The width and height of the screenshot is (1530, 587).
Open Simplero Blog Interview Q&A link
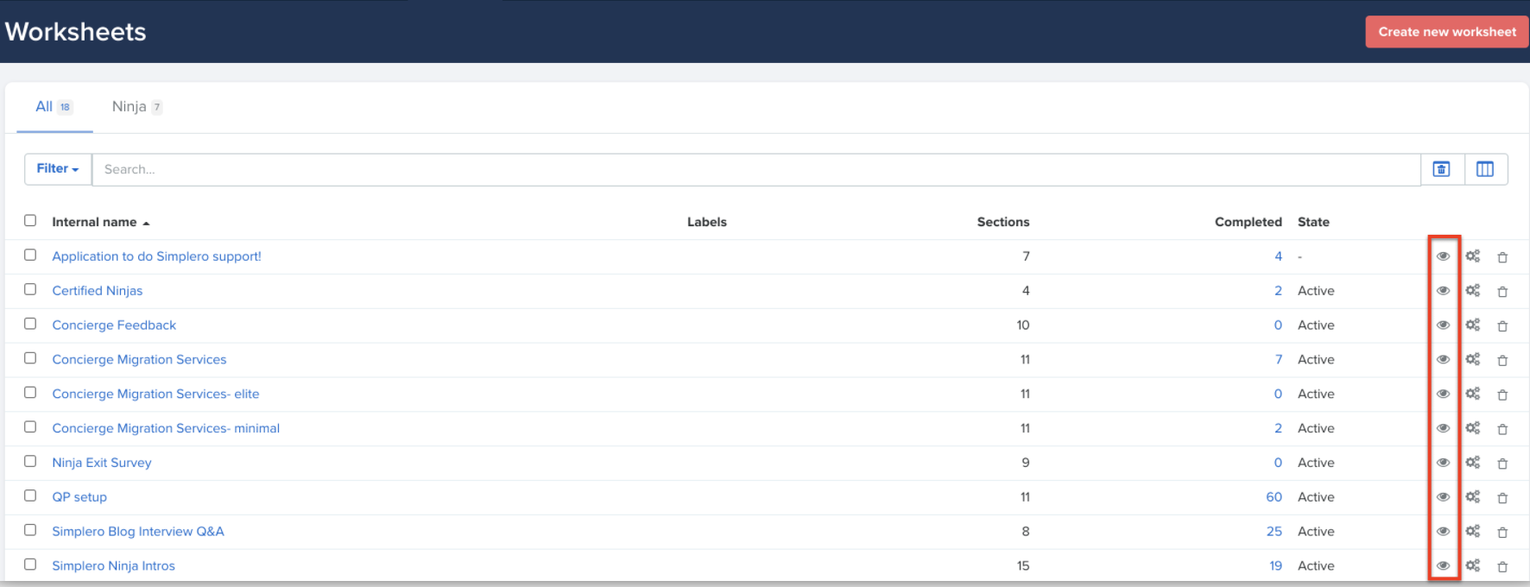[138, 532]
